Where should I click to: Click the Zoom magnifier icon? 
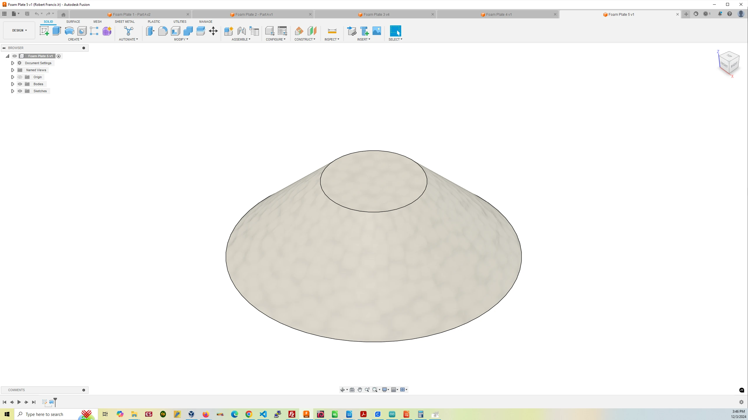[367, 390]
